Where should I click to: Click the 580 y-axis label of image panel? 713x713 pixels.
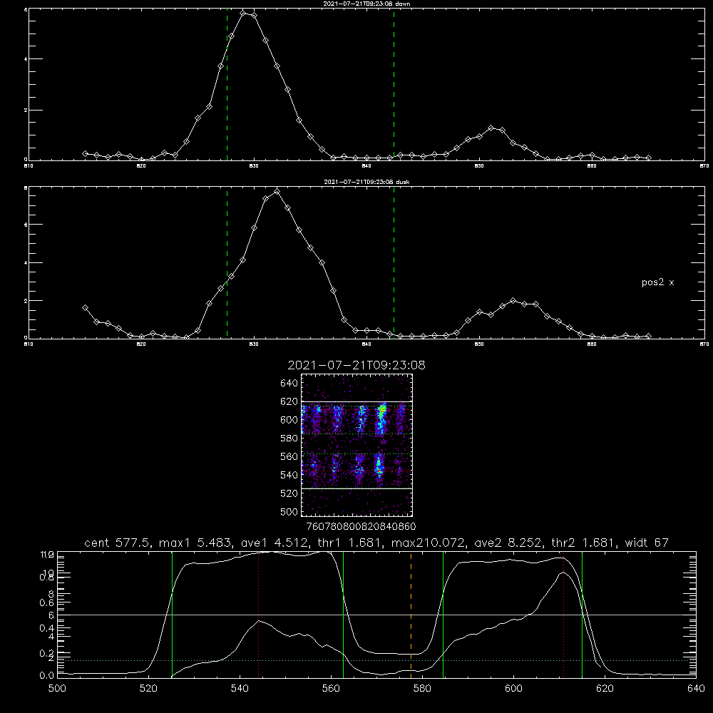(289, 438)
